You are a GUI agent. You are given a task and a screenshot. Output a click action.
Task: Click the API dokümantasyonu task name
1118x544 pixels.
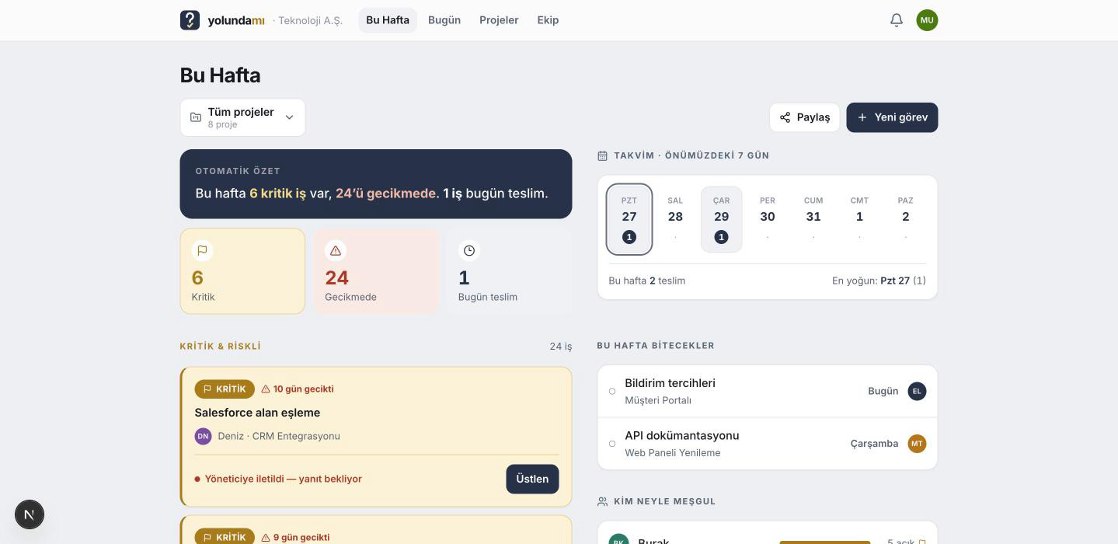(x=682, y=436)
